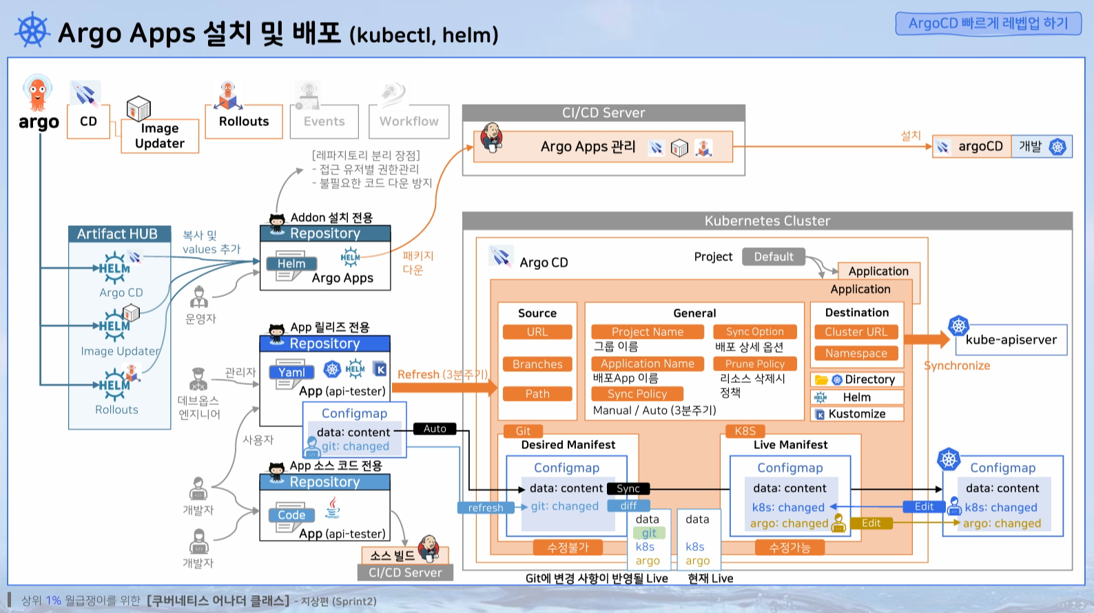Click the argo octopus mascot icon
Image resolution: width=1094 pixels, height=613 pixels.
[x=38, y=93]
